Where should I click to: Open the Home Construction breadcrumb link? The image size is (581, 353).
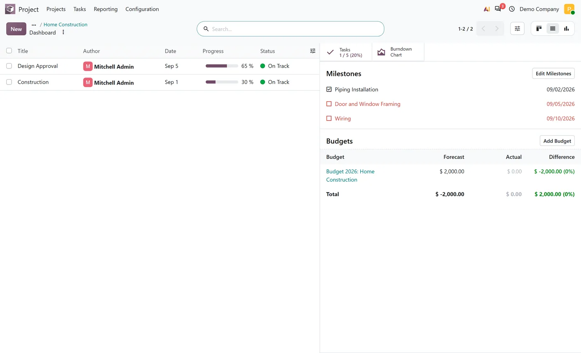click(66, 24)
